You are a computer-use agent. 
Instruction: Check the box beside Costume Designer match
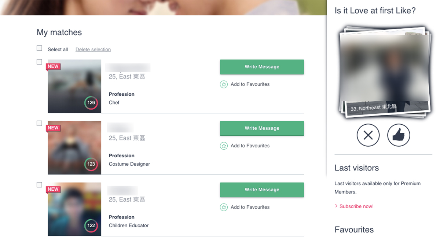pyautogui.click(x=40, y=124)
